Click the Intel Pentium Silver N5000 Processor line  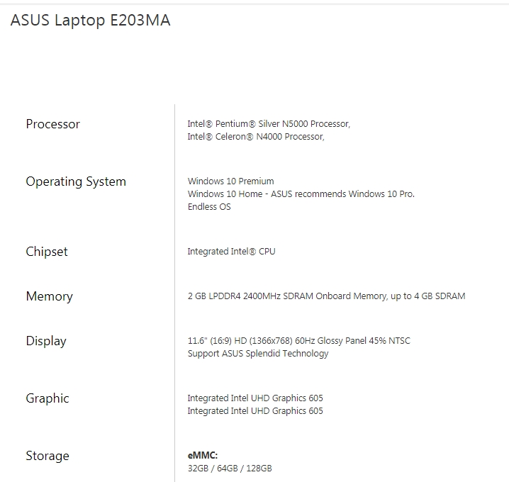[269, 124]
